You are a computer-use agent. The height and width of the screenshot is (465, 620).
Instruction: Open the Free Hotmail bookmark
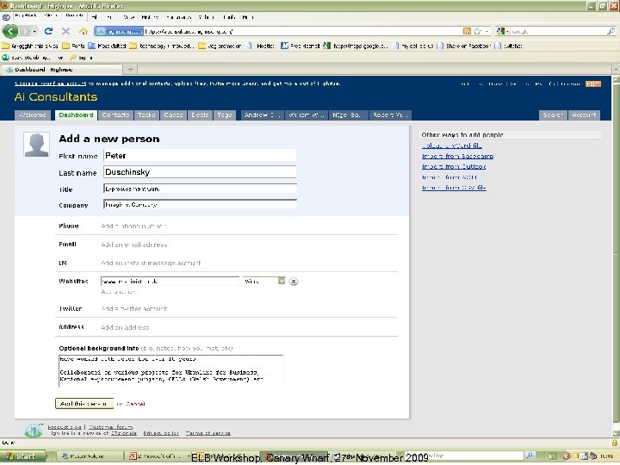[x=301, y=46]
